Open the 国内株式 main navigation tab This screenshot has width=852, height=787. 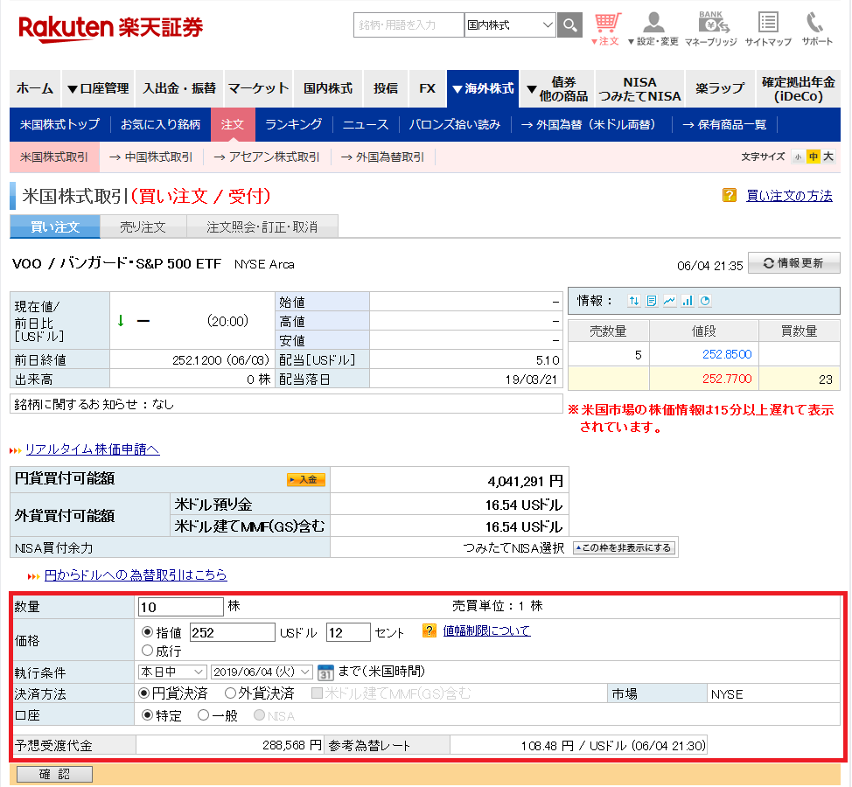point(328,88)
